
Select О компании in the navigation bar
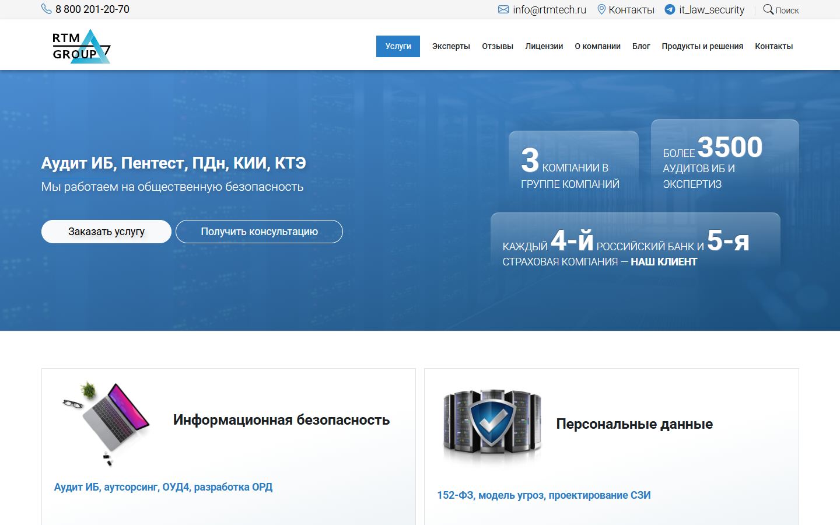[x=598, y=46]
